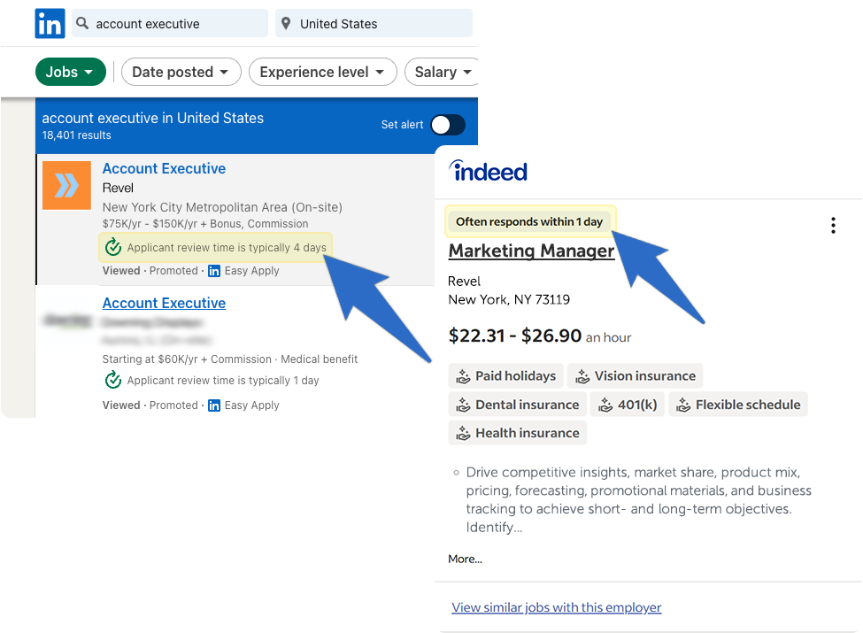Click the Revel company name in LinkedIn listing
The width and height of the screenshot is (863, 633).
pyautogui.click(x=118, y=189)
